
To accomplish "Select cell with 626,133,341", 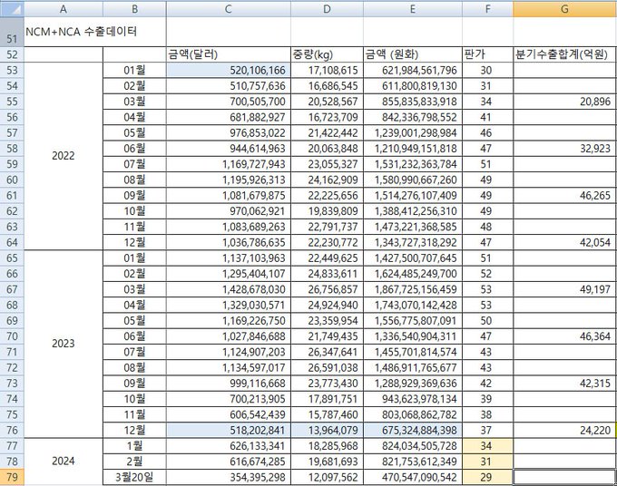I will click(x=229, y=446).
